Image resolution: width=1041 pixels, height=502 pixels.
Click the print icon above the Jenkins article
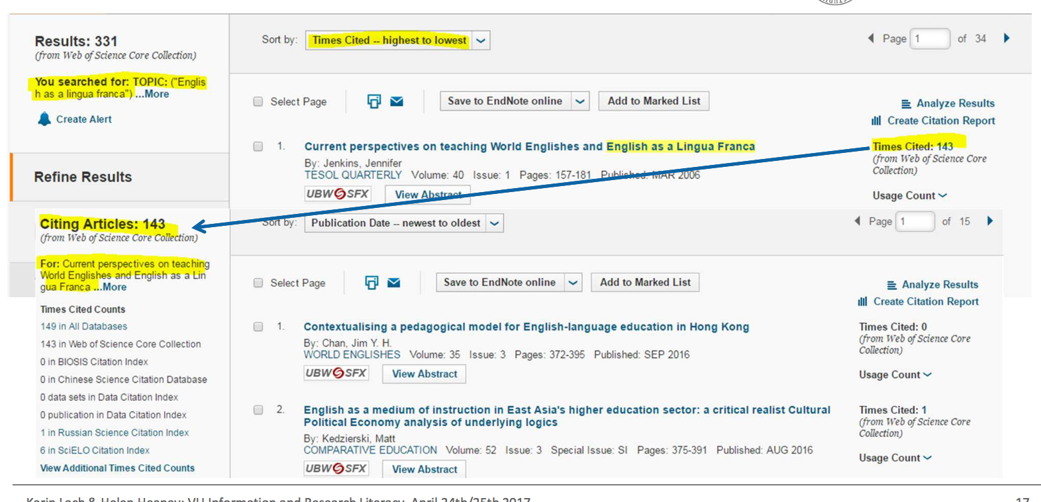374,101
